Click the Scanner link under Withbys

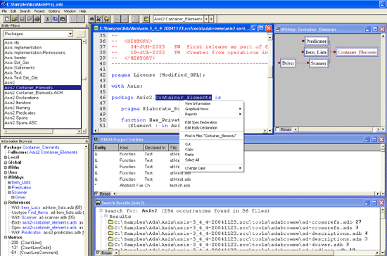[19, 193]
